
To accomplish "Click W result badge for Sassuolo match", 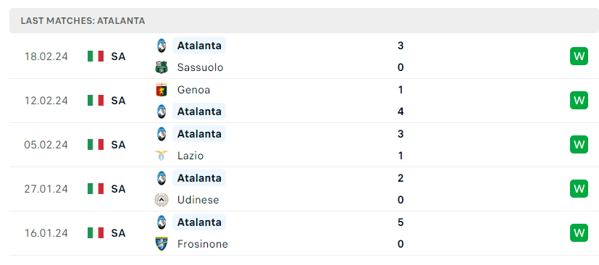I will coord(579,56).
